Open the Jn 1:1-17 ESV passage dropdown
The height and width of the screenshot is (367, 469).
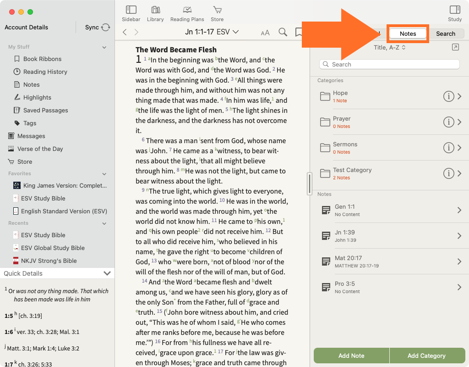coord(212,32)
